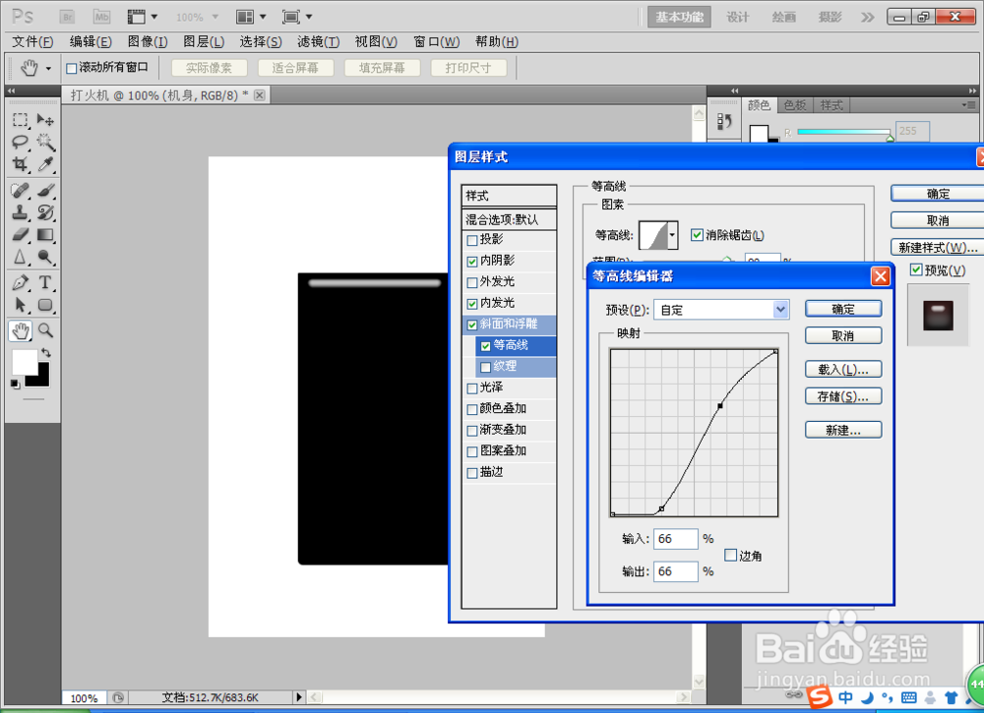The image size is (984, 713).
Task: Open the Hand tool preset picker
Action: 48,68
